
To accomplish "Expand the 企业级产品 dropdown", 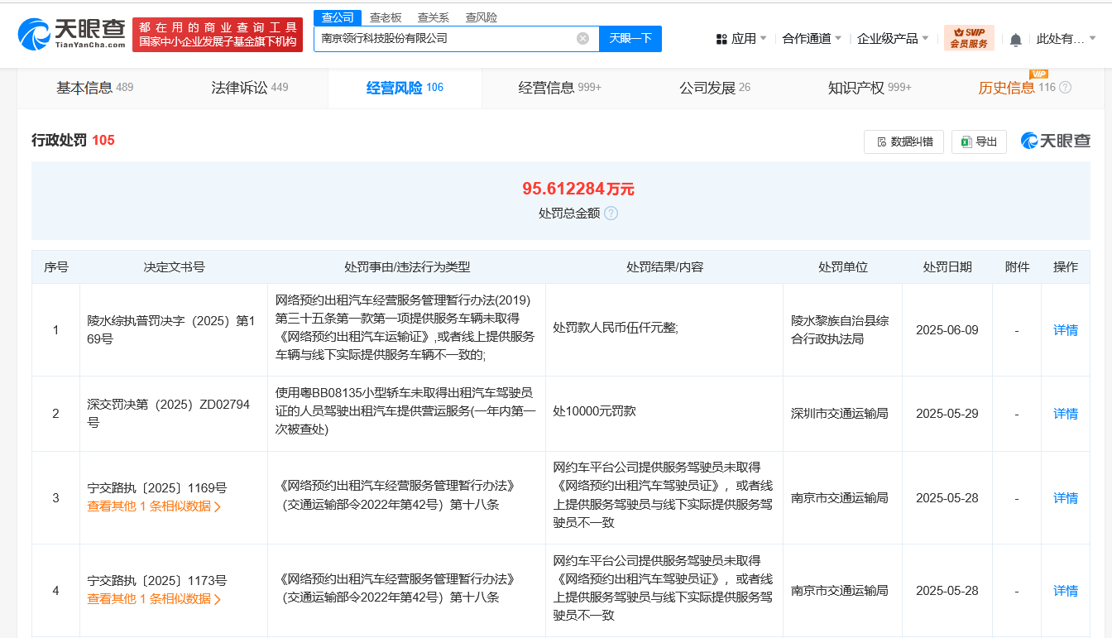I will pyautogui.click(x=893, y=39).
